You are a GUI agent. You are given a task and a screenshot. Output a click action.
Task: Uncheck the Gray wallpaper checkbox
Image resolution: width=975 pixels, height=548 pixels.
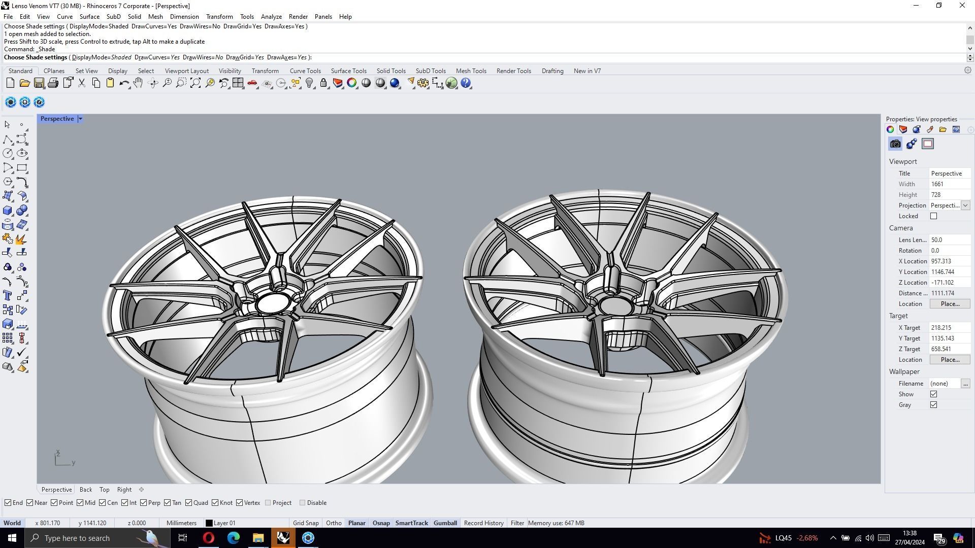click(x=933, y=405)
